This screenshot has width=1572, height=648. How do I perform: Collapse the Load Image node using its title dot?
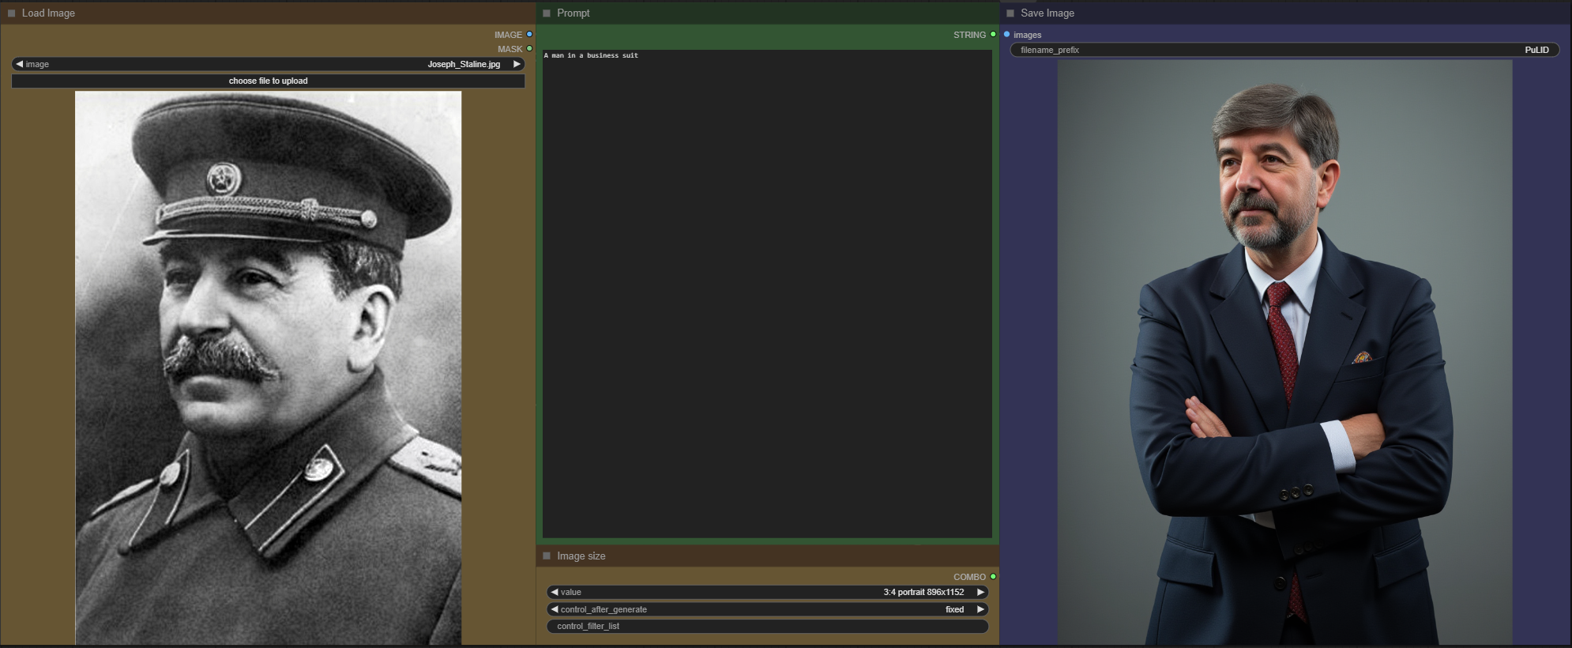pyautogui.click(x=12, y=13)
